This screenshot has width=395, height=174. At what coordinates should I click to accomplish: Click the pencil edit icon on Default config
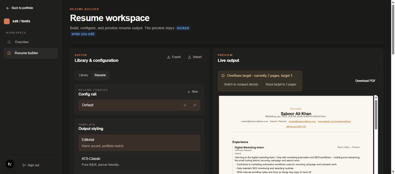click(x=185, y=105)
